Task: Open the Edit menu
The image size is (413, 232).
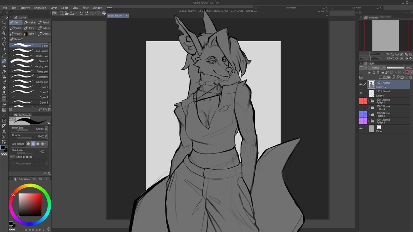Action: [x=14, y=8]
